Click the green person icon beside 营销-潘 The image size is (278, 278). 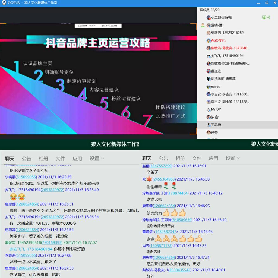tap(203, 25)
